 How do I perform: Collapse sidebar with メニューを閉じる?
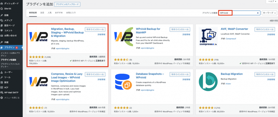(x=12, y=97)
